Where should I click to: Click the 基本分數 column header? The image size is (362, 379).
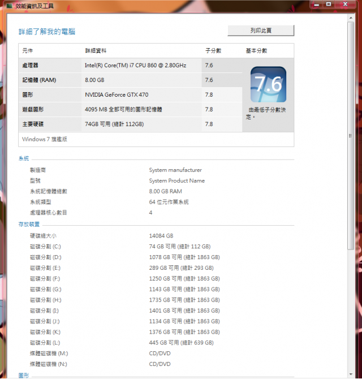256,51
